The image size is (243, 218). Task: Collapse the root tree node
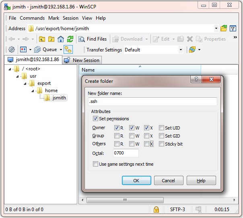point(10,69)
